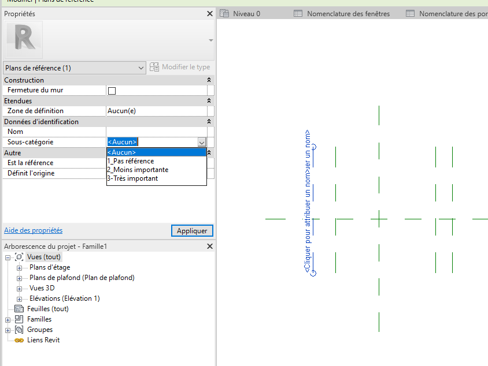Click the Niveau 0 tab plan icon

tap(224, 13)
